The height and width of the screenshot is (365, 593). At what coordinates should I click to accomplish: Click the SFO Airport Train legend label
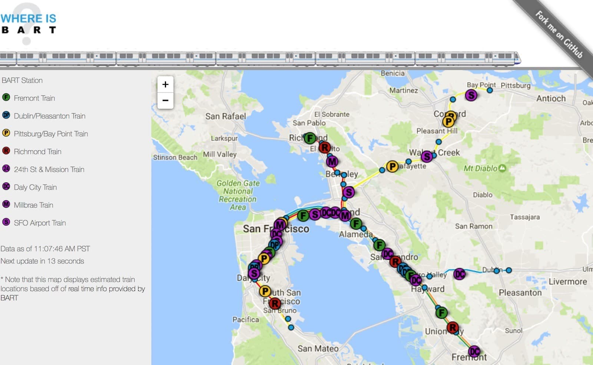[40, 223]
